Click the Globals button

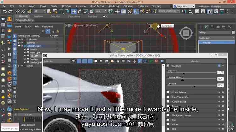pyautogui.click(x=195, y=61)
